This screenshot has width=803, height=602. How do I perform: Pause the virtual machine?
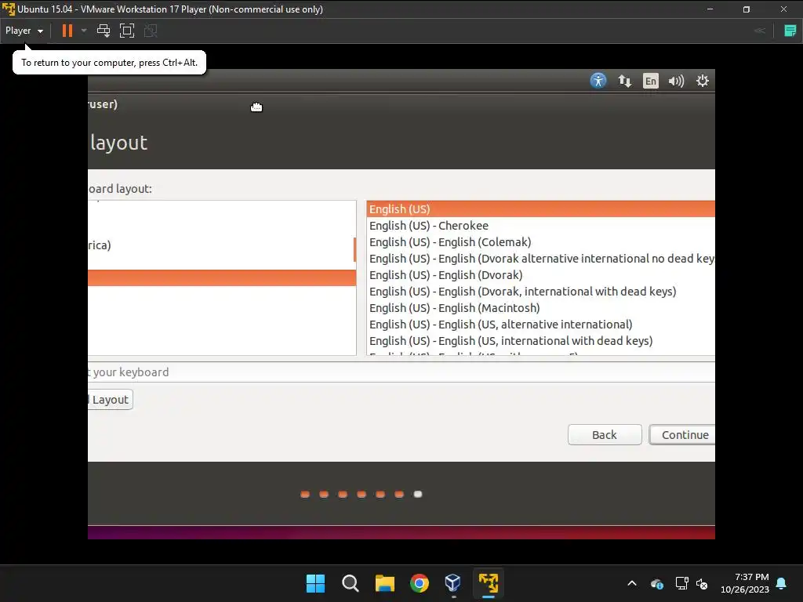(67, 31)
